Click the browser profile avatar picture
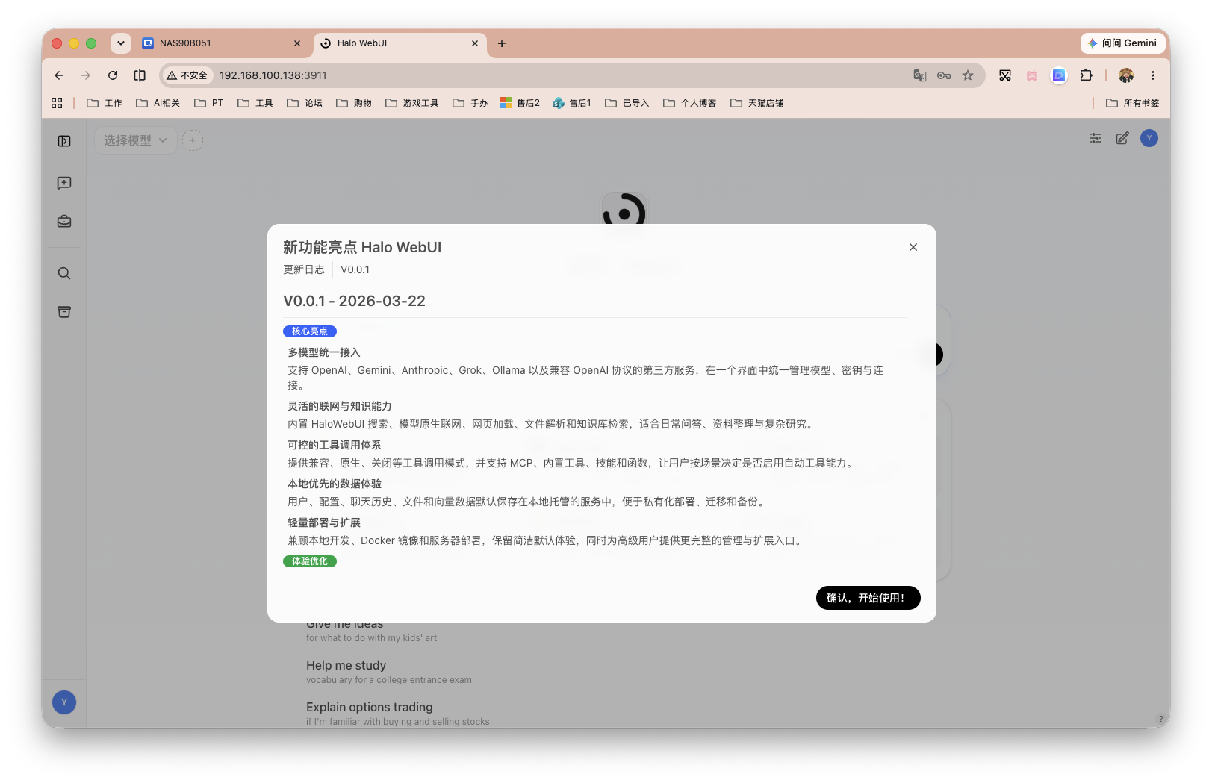 (x=1126, y=75)
